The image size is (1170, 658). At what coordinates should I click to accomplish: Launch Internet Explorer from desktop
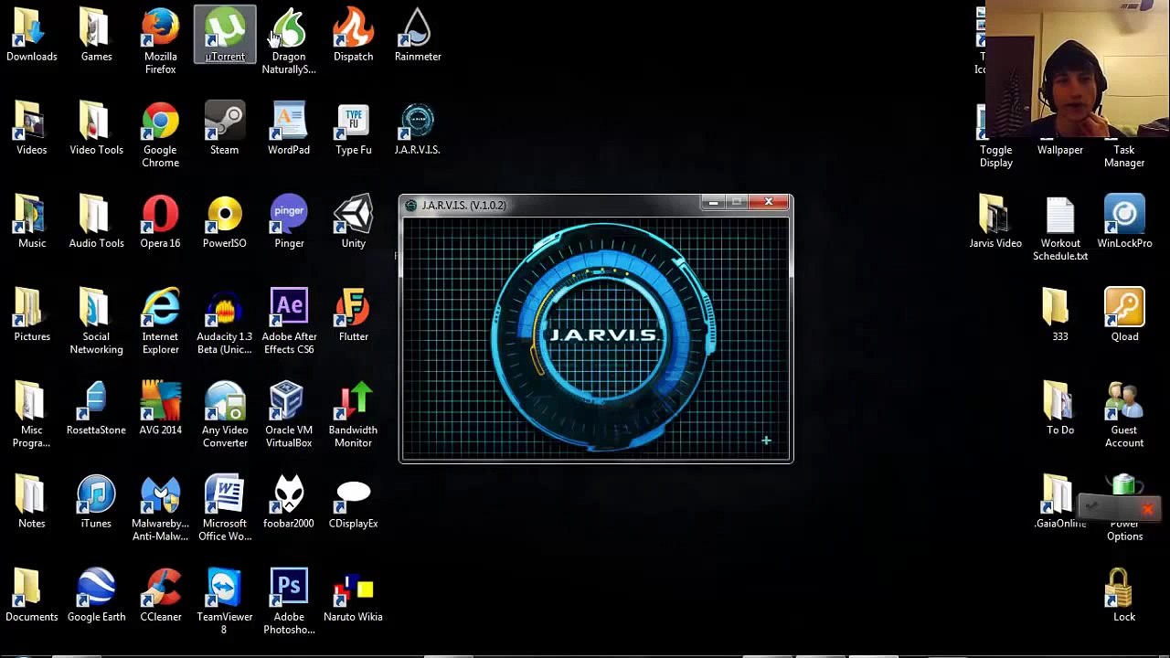click(x=160, y=321)
